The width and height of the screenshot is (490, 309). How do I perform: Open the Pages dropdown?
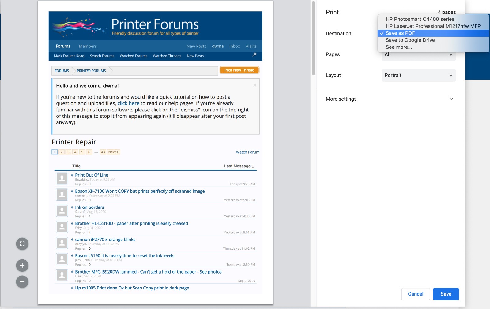tap(419, 55)
